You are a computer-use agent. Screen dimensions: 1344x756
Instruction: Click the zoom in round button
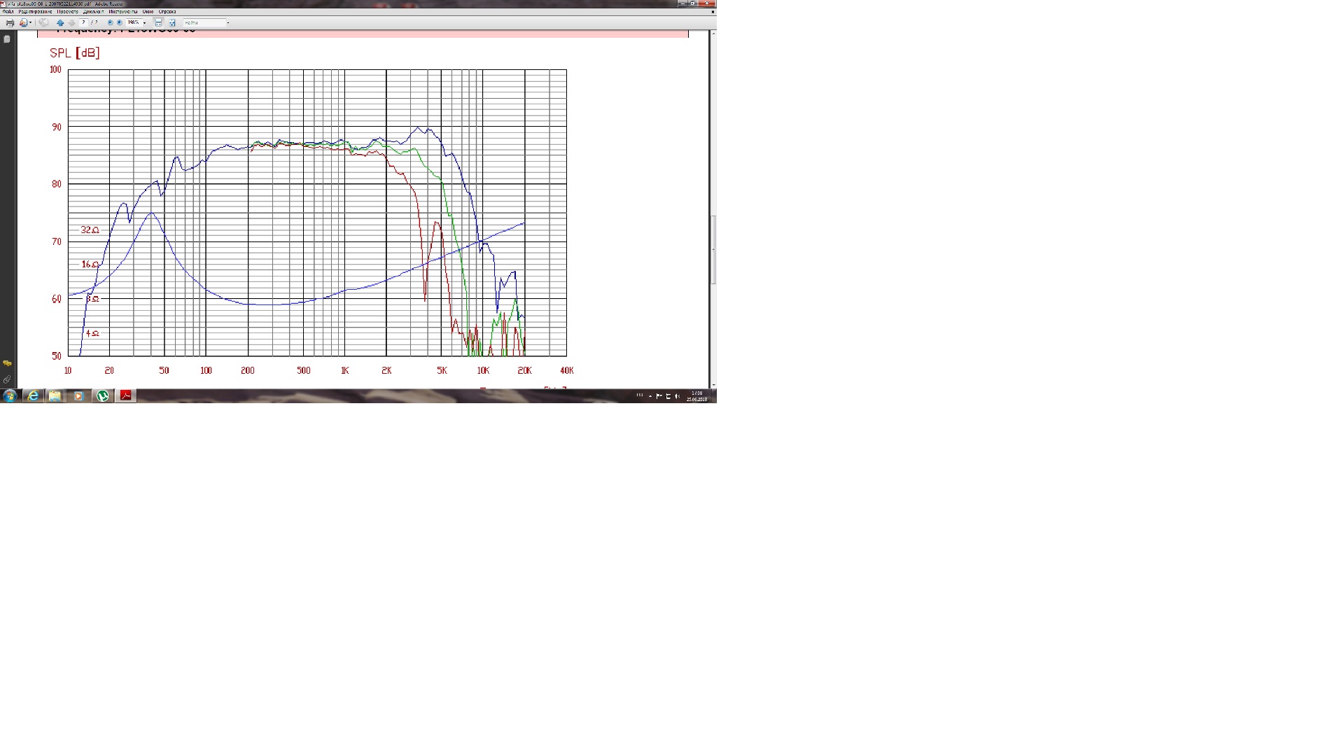(119, 22)
